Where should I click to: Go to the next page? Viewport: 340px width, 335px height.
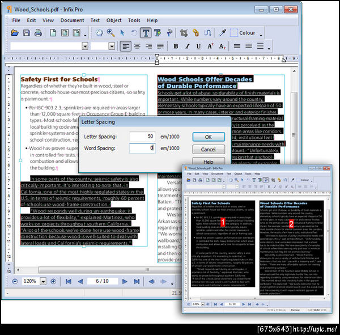(125, 281)
